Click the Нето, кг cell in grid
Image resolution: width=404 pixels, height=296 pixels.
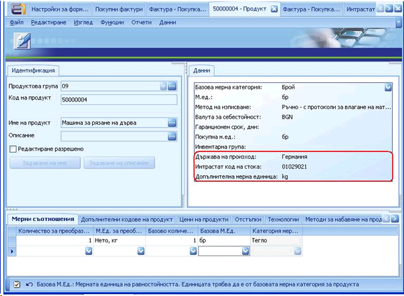coord(119,240)
